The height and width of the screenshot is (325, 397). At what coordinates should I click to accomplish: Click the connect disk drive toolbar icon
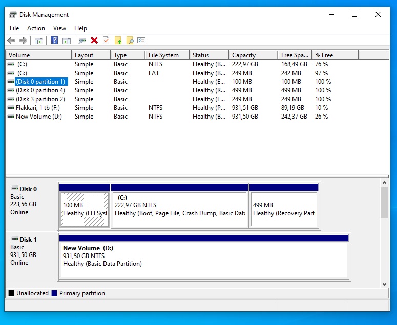pyautogui.click(x=82, y=41)
